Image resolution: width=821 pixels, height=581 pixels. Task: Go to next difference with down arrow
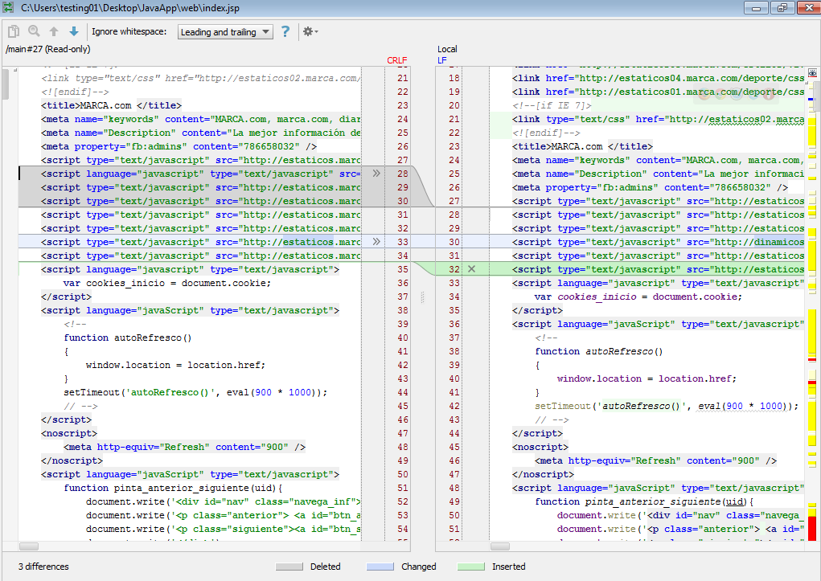tap(74, 31)
